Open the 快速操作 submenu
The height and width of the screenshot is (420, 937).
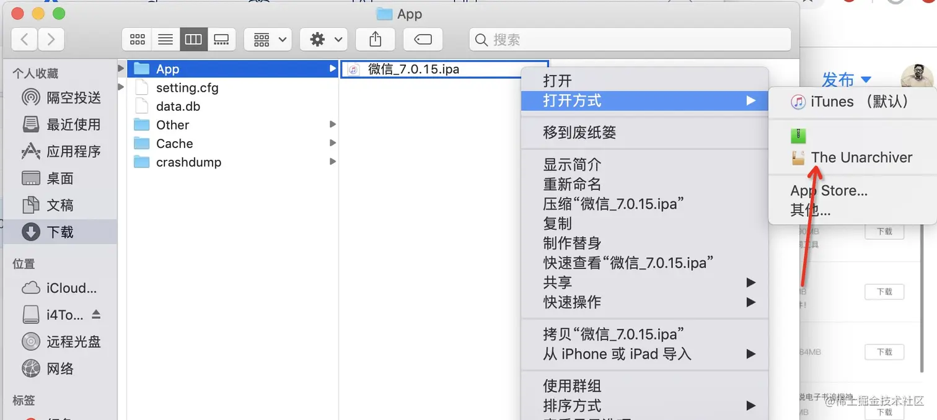[x=644, y=302]
